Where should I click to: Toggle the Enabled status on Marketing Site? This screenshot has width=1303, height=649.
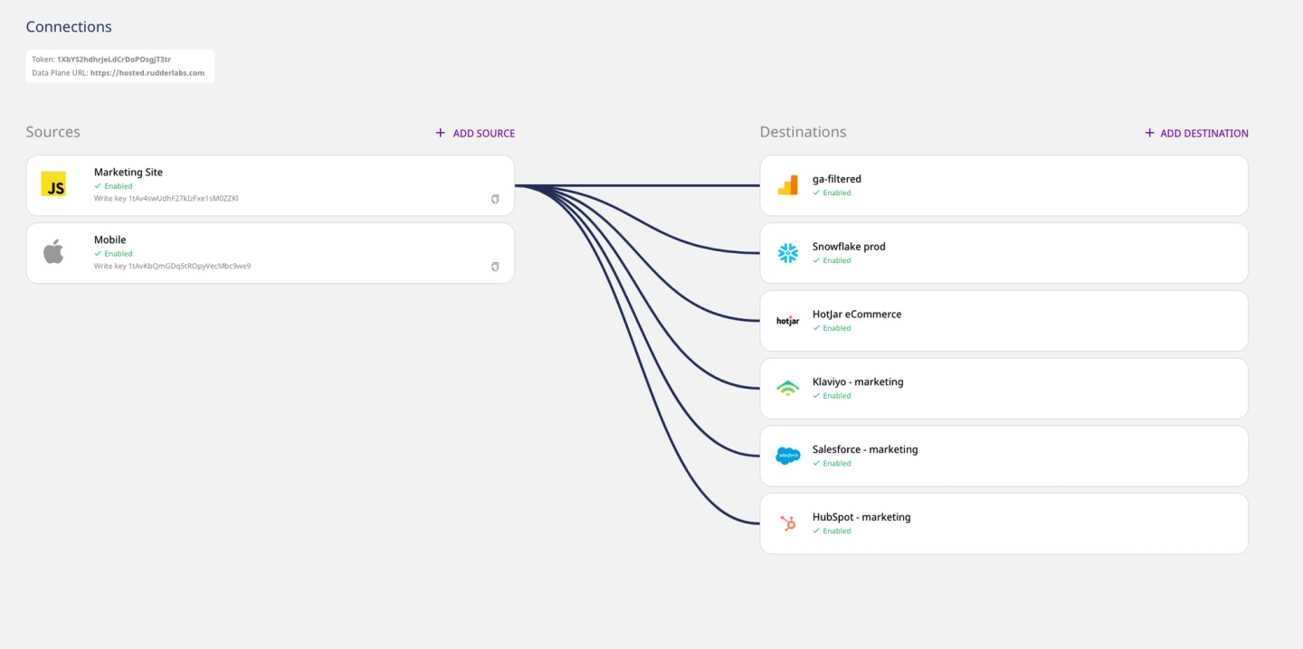(x=112, y=185)
